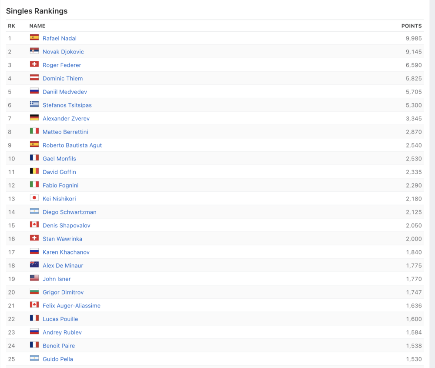Click the Greek flag next to Tsitsipas

coord(34,105)
